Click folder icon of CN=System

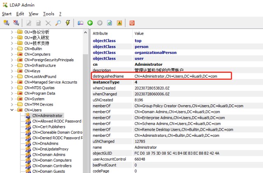(20, 99)
